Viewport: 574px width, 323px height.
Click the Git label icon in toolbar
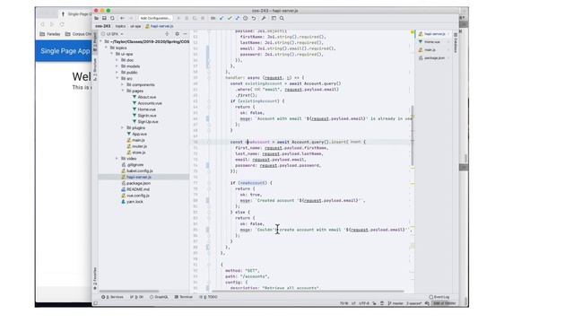point(213,18)
